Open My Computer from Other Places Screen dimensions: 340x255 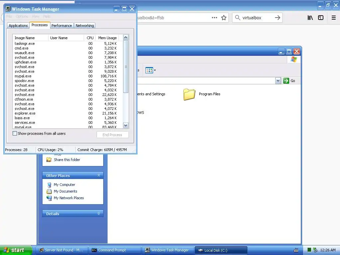64,185
